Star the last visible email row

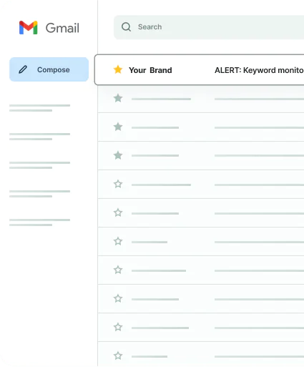point(118,356)
